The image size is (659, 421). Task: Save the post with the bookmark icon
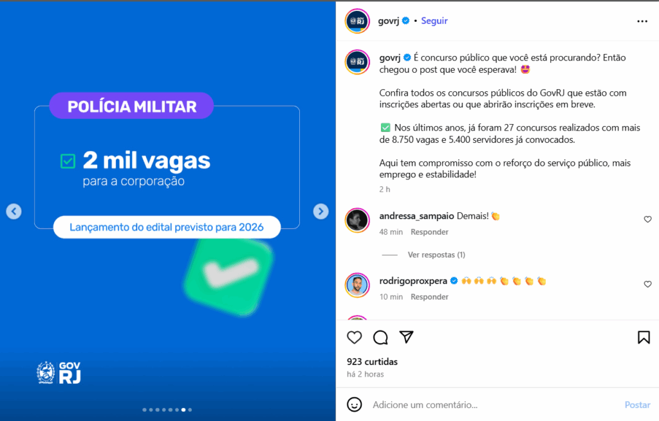[x=644, y=337]
